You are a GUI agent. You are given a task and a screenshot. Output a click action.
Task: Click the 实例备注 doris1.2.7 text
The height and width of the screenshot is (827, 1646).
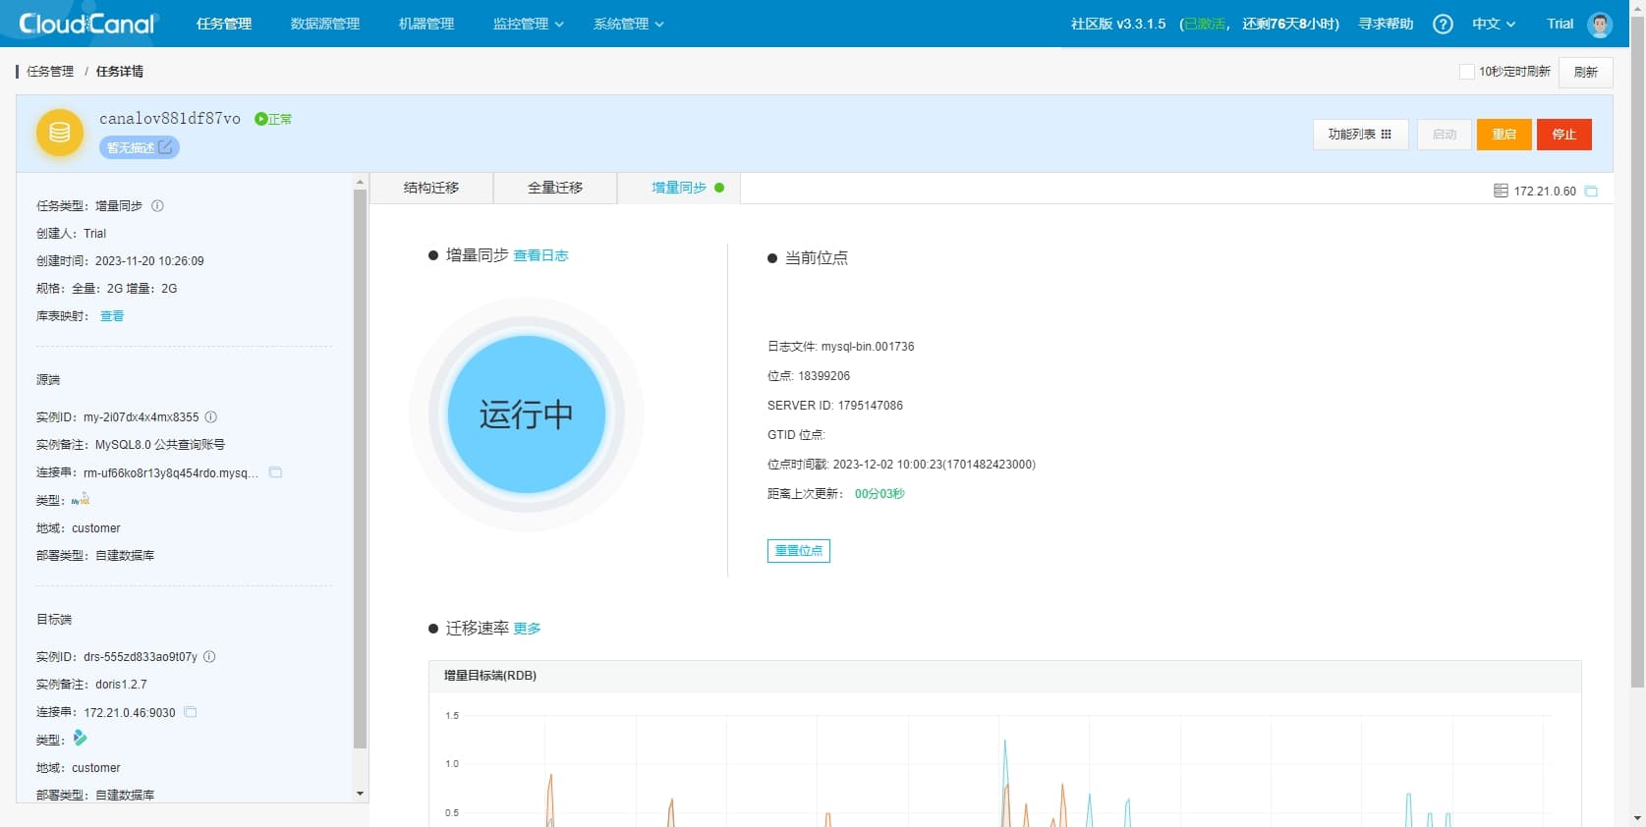point(91,685)
